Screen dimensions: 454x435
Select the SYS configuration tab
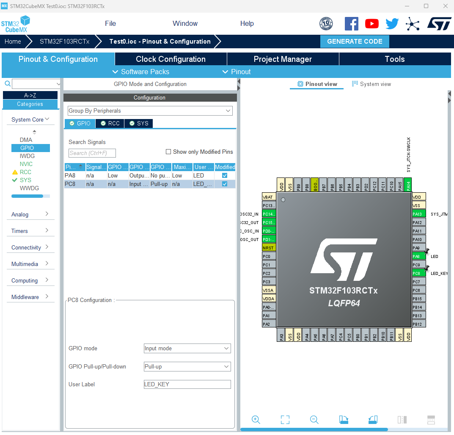pos(139,123)
